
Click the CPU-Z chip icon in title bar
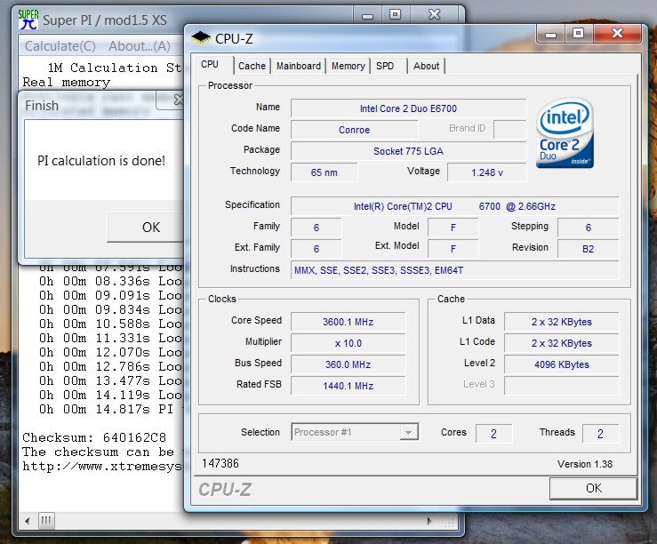(201, 37)
